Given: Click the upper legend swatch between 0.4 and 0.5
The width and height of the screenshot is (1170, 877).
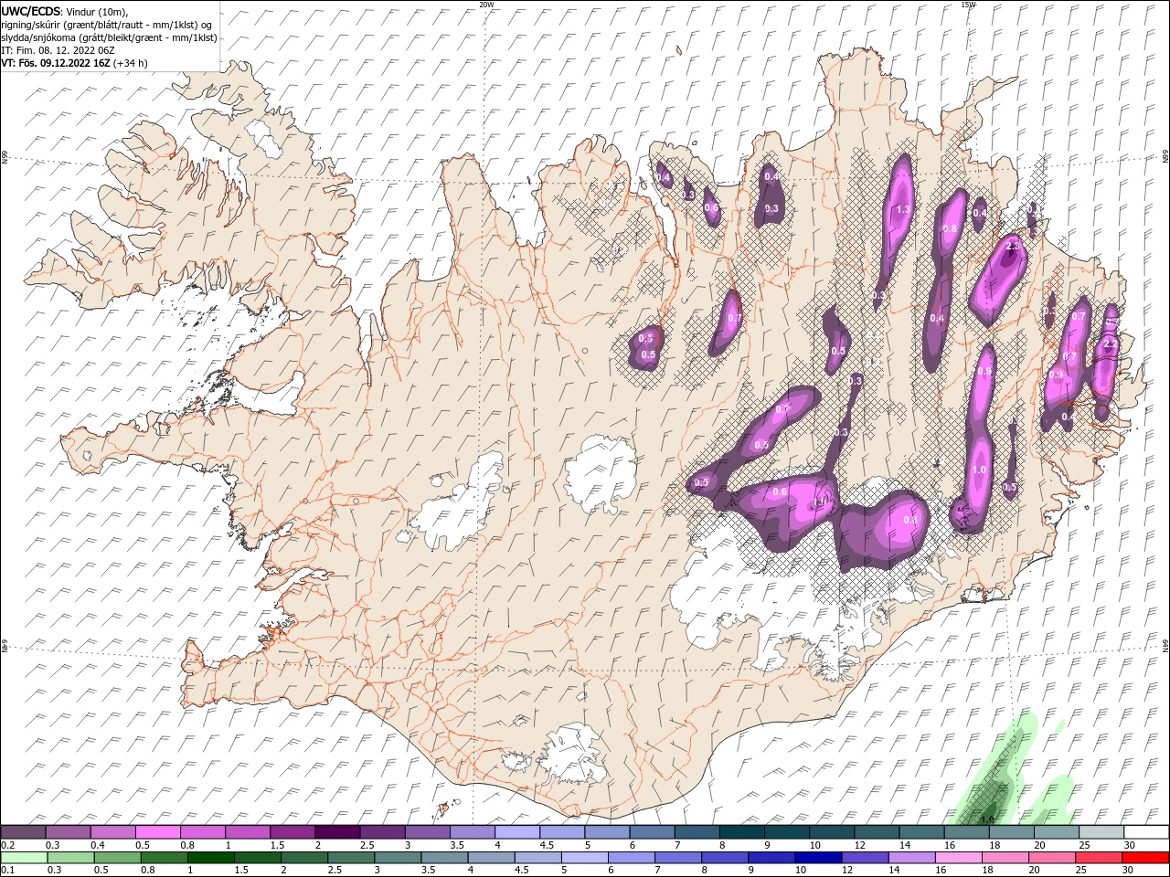Looking at the screenshot, I should (114, 831).
